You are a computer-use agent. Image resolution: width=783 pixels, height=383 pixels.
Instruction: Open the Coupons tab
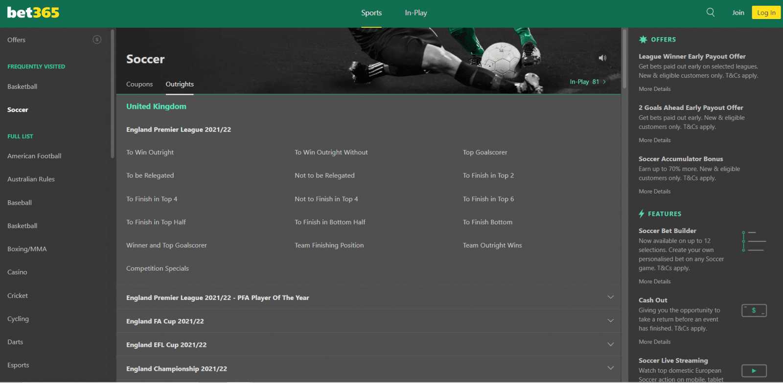pyautogui.click(x=139, y=84)
